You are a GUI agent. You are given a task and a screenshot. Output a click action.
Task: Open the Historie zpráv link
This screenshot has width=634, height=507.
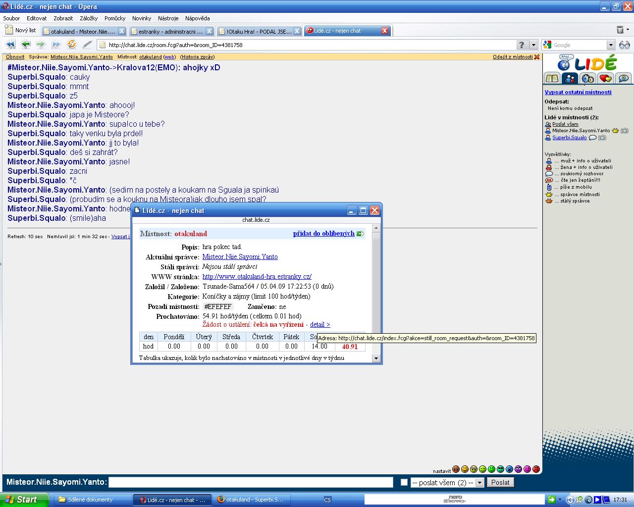tap(197, 57)
